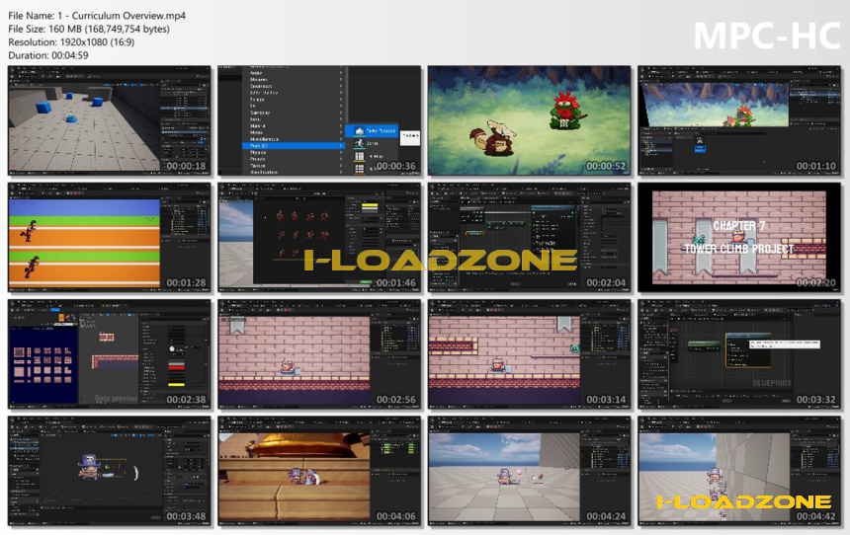Click the 'File Name: 1 - Curriculum Overview.mp4' text
This screenshot has width=850, height=535.
pyautogui.click(x=97, y=16)
